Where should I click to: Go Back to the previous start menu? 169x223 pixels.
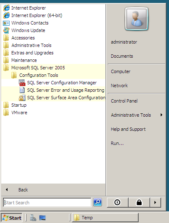click(x=53, y=190)
